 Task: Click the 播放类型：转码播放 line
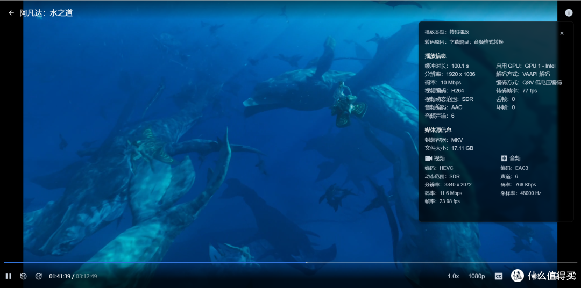click(x=447, y=32)
